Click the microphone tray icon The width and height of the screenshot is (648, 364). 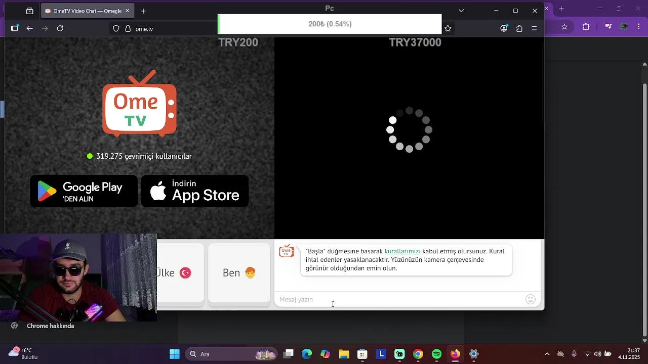574,354
